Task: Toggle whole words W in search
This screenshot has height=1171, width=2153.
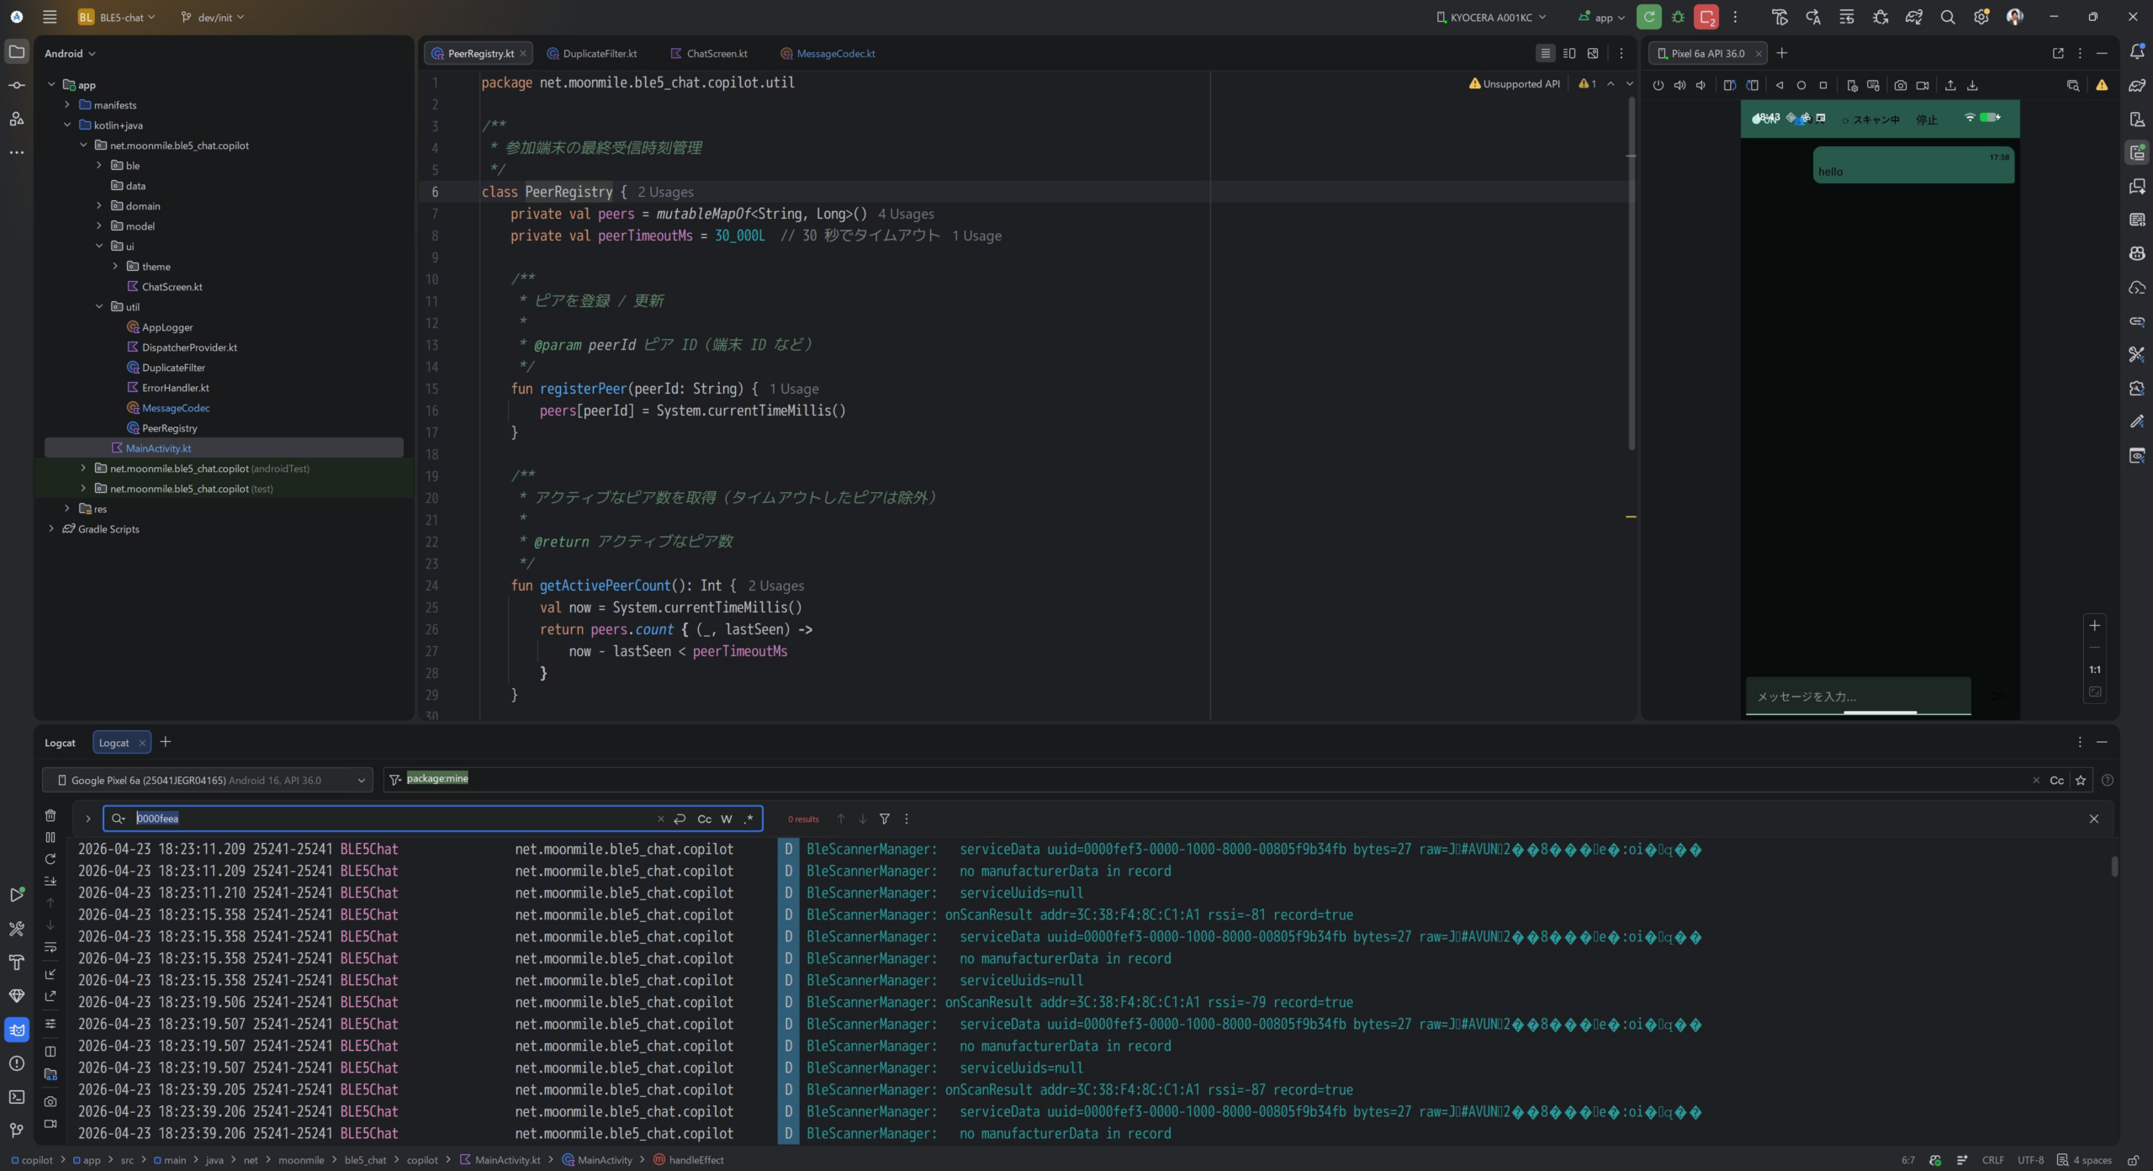Action: [727, 819]
